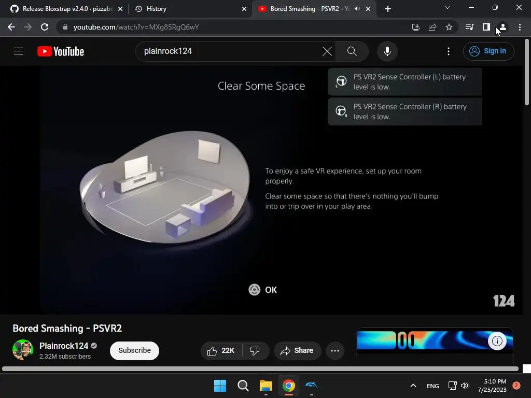Like the video with 22K likes
The width and height of the screenshot is (531, 398).
point(221,351)
